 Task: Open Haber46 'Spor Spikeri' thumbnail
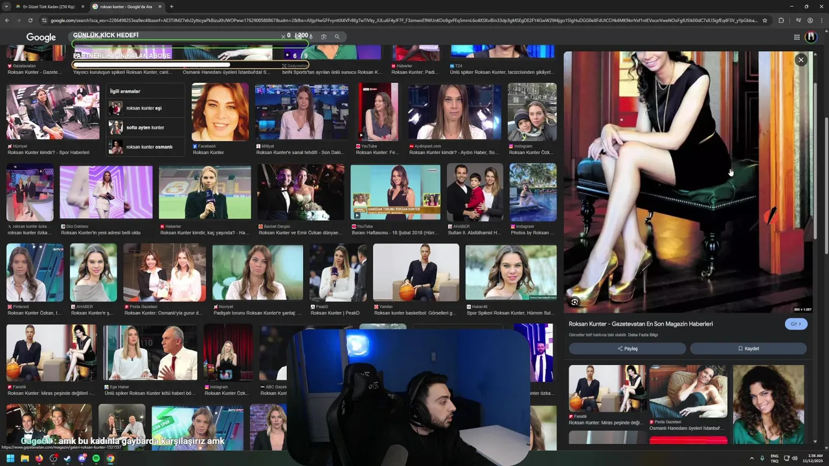pyautogui.click(x=510, y=272)
